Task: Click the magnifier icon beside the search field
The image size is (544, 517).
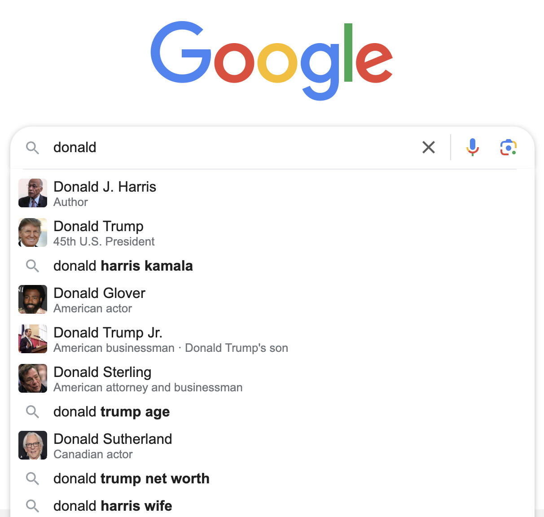Action: click(32, 148)
